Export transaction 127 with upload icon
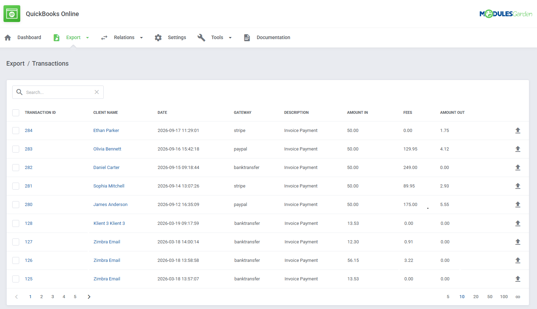537x309 pixels. (518, 242)
